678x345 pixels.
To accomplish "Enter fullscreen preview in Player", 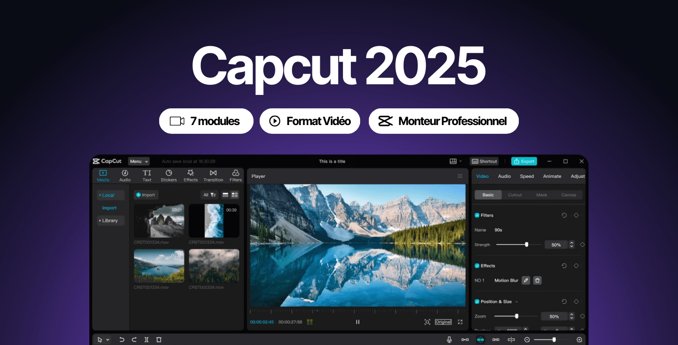I will pyautogui.click(x=460, y=322).
